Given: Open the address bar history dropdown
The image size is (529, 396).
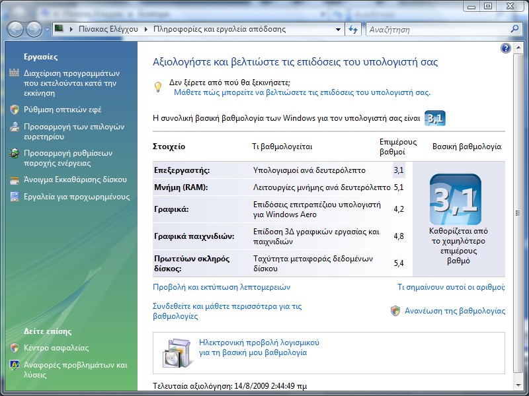Looking at the screenshot, I should coord(338,30).
